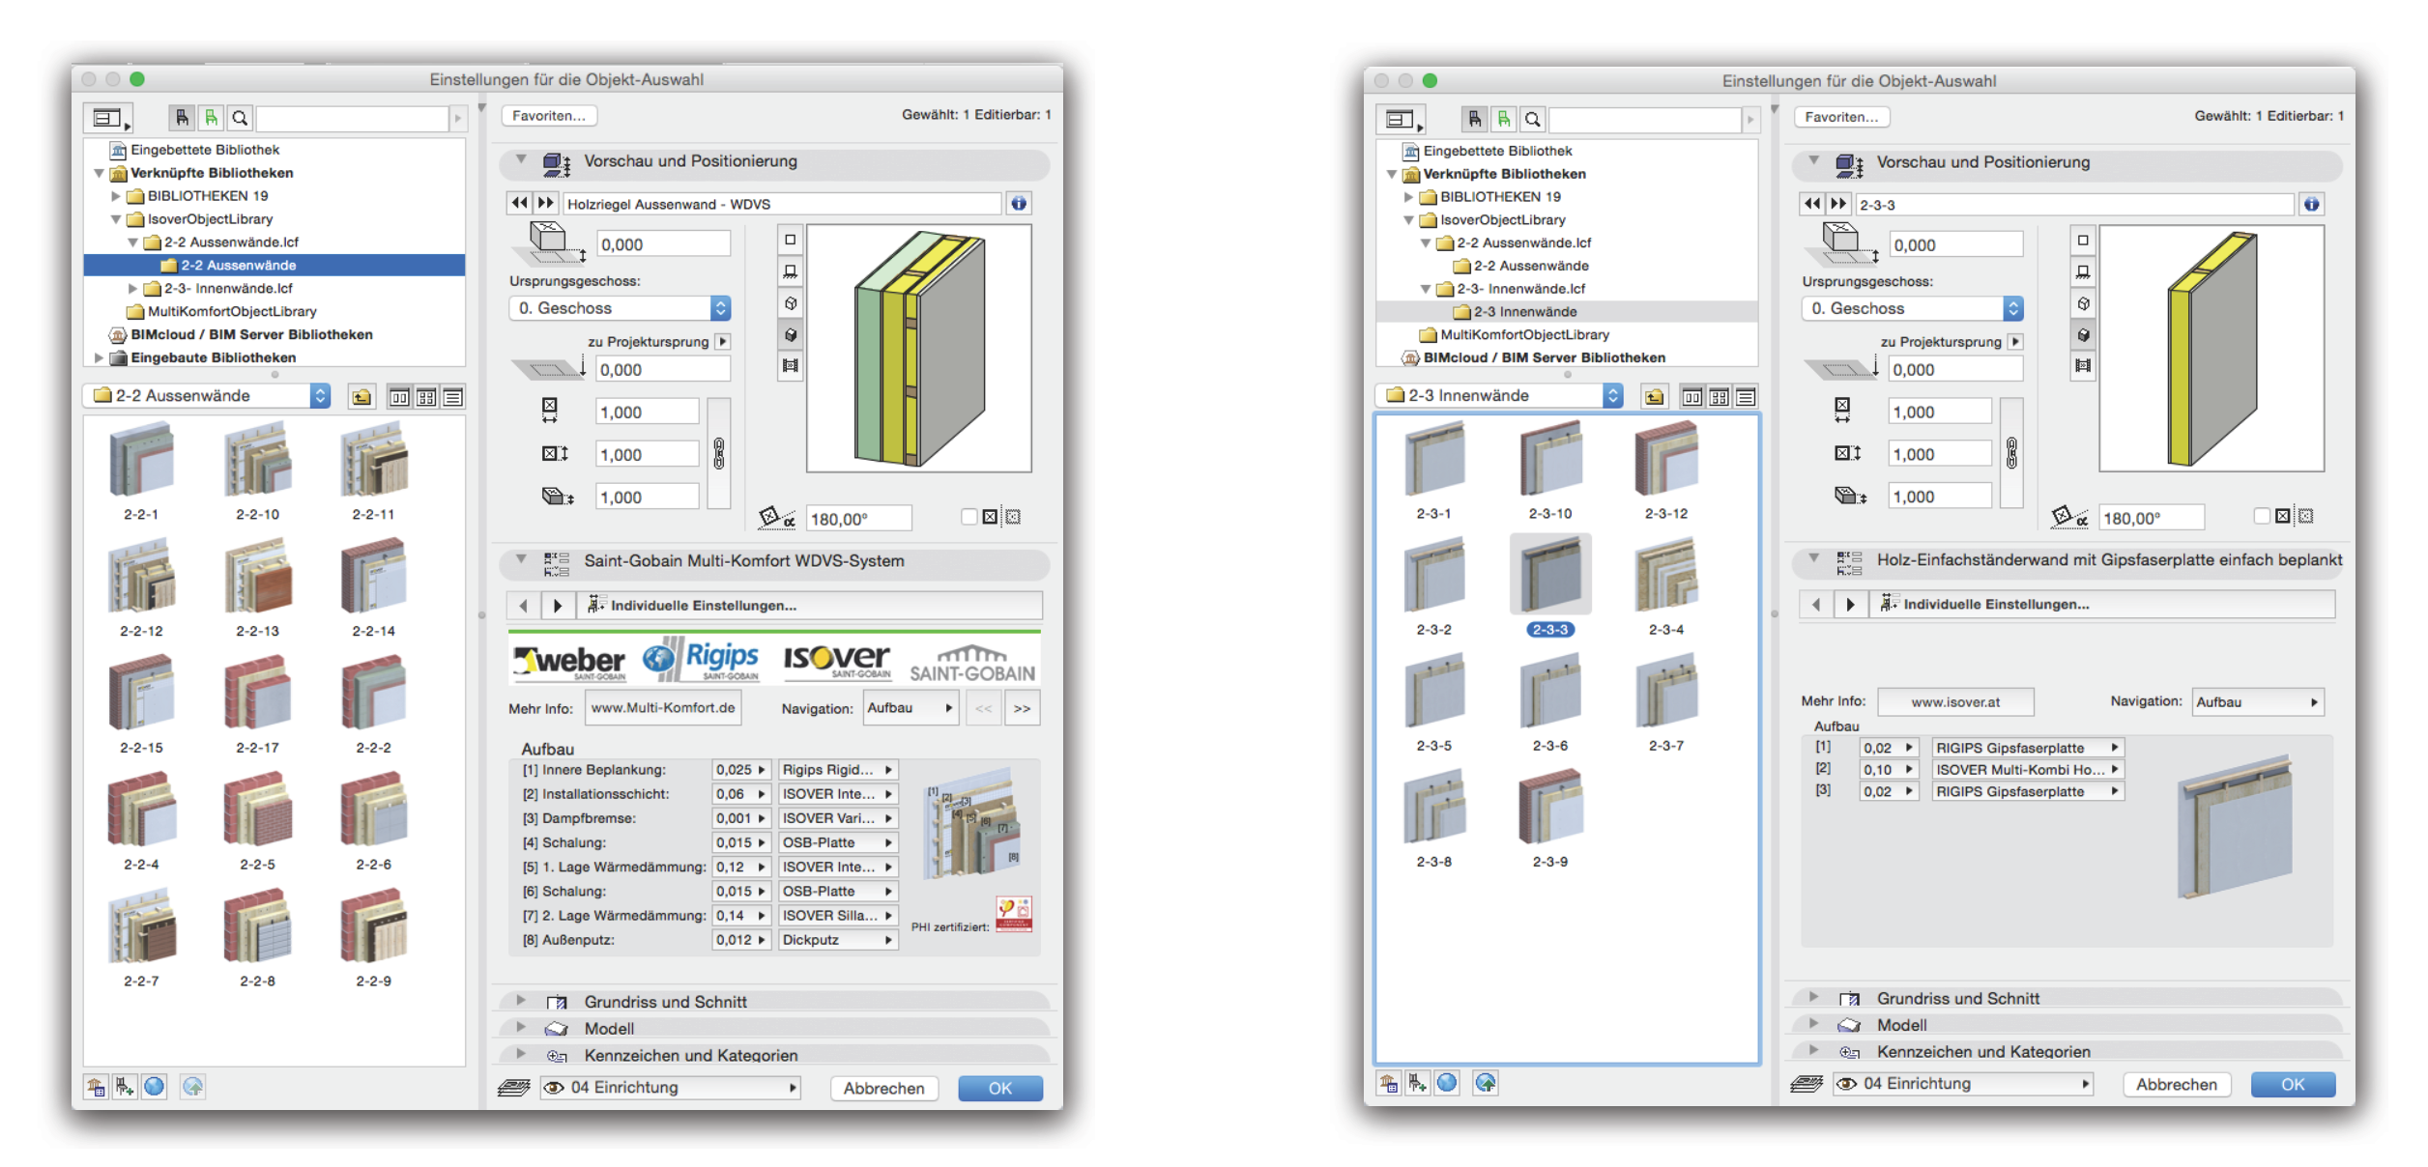
Task: Go to next object using double-arrow beside 2-3-3 field
Action: click(x=1837, y=204)
